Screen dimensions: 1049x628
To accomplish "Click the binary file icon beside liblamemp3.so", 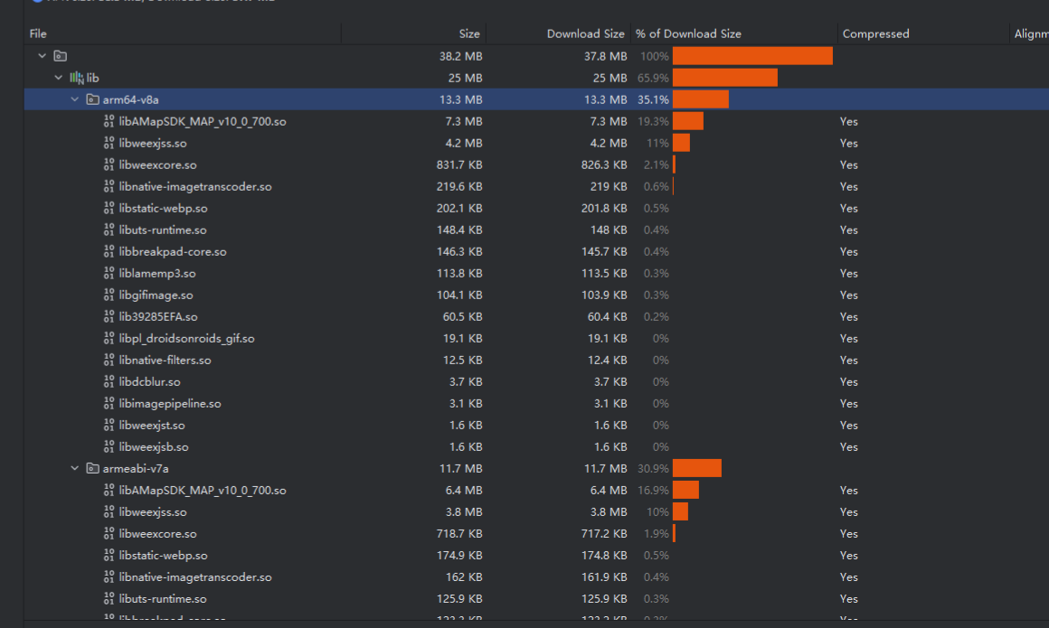I will point(109,274).
